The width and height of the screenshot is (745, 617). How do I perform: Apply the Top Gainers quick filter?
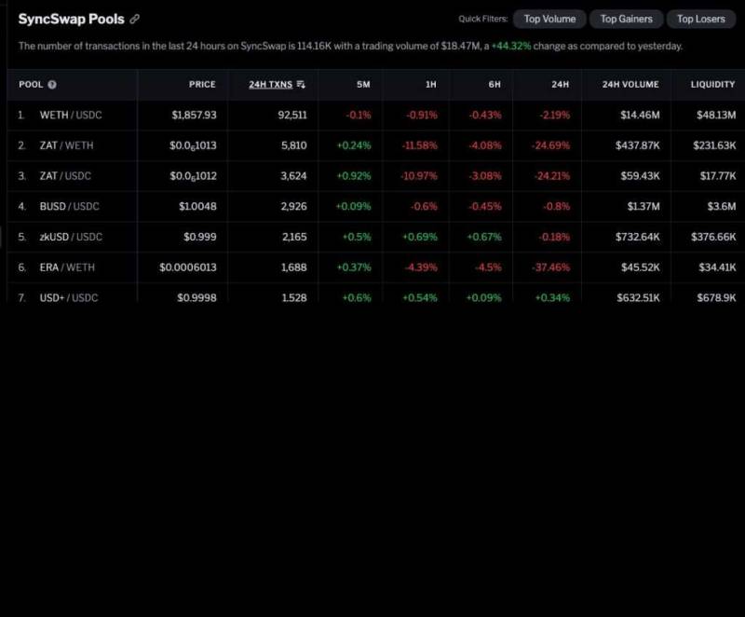click(626, 19)
